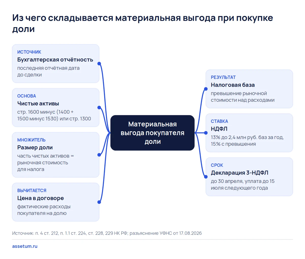Click the 'ИСТОЧНИК' label

(29, 52)
